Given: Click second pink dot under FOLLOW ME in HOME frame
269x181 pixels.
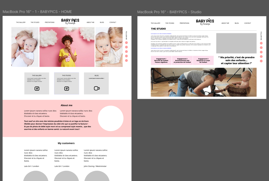Looking at the screenshot, I should (126, 47).
